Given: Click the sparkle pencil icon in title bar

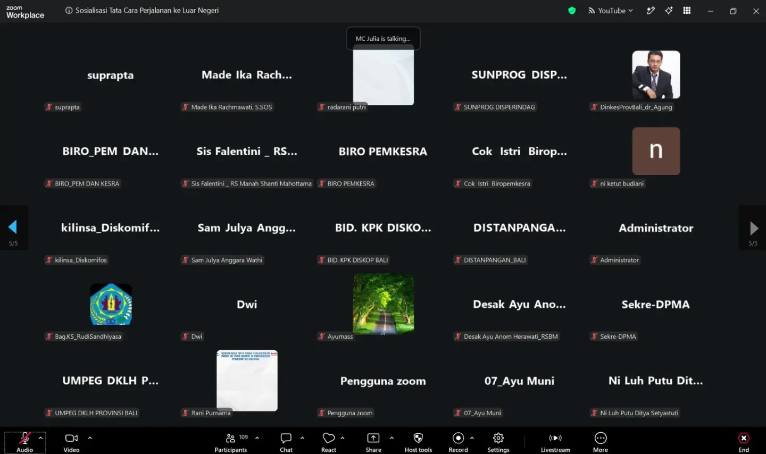Looking at the screenshot, I should coord(650,11).
